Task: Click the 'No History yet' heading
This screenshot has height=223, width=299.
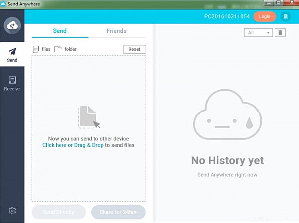Action: pyautogui.click(x=228, y=160)
